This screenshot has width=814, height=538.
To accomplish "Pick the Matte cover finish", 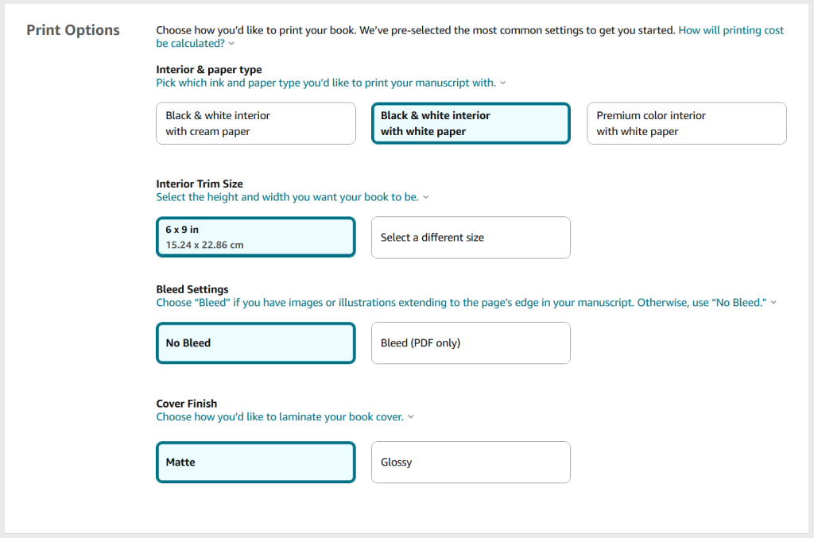I will click(x=255, y=462).
